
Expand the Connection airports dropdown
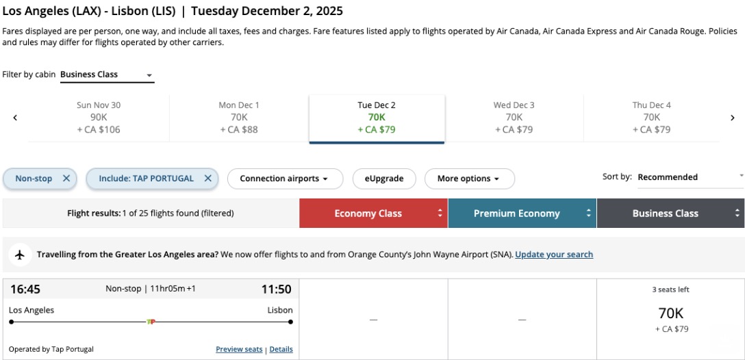click(x=283, y=179)
